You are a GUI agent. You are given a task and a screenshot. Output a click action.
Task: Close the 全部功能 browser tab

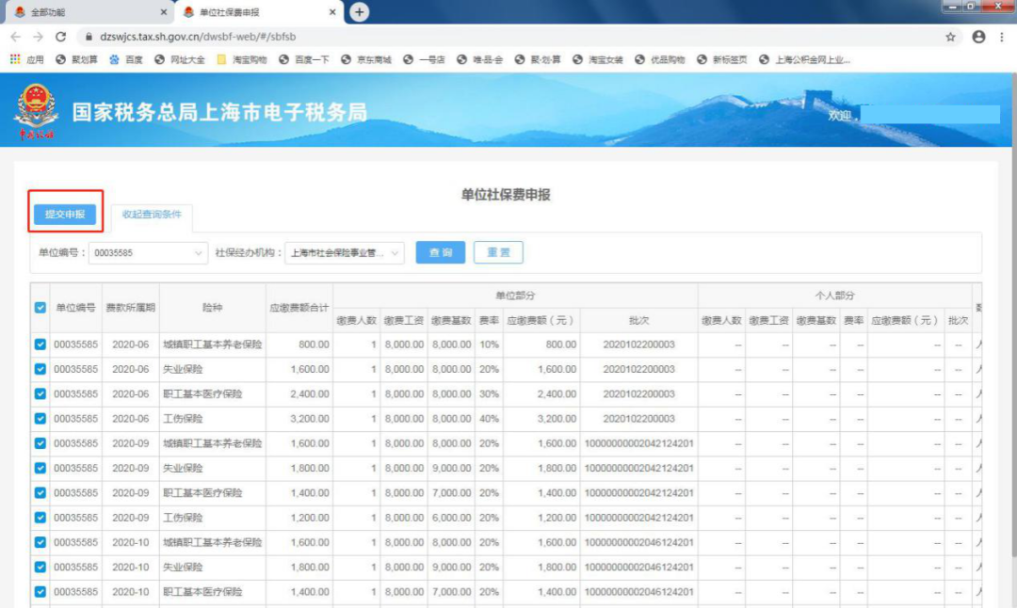pyautogui.click(x=164, y=11)
